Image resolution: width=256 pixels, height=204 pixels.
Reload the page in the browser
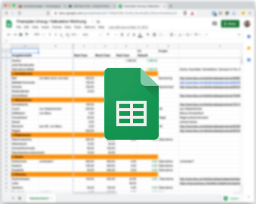coord(20,13)
